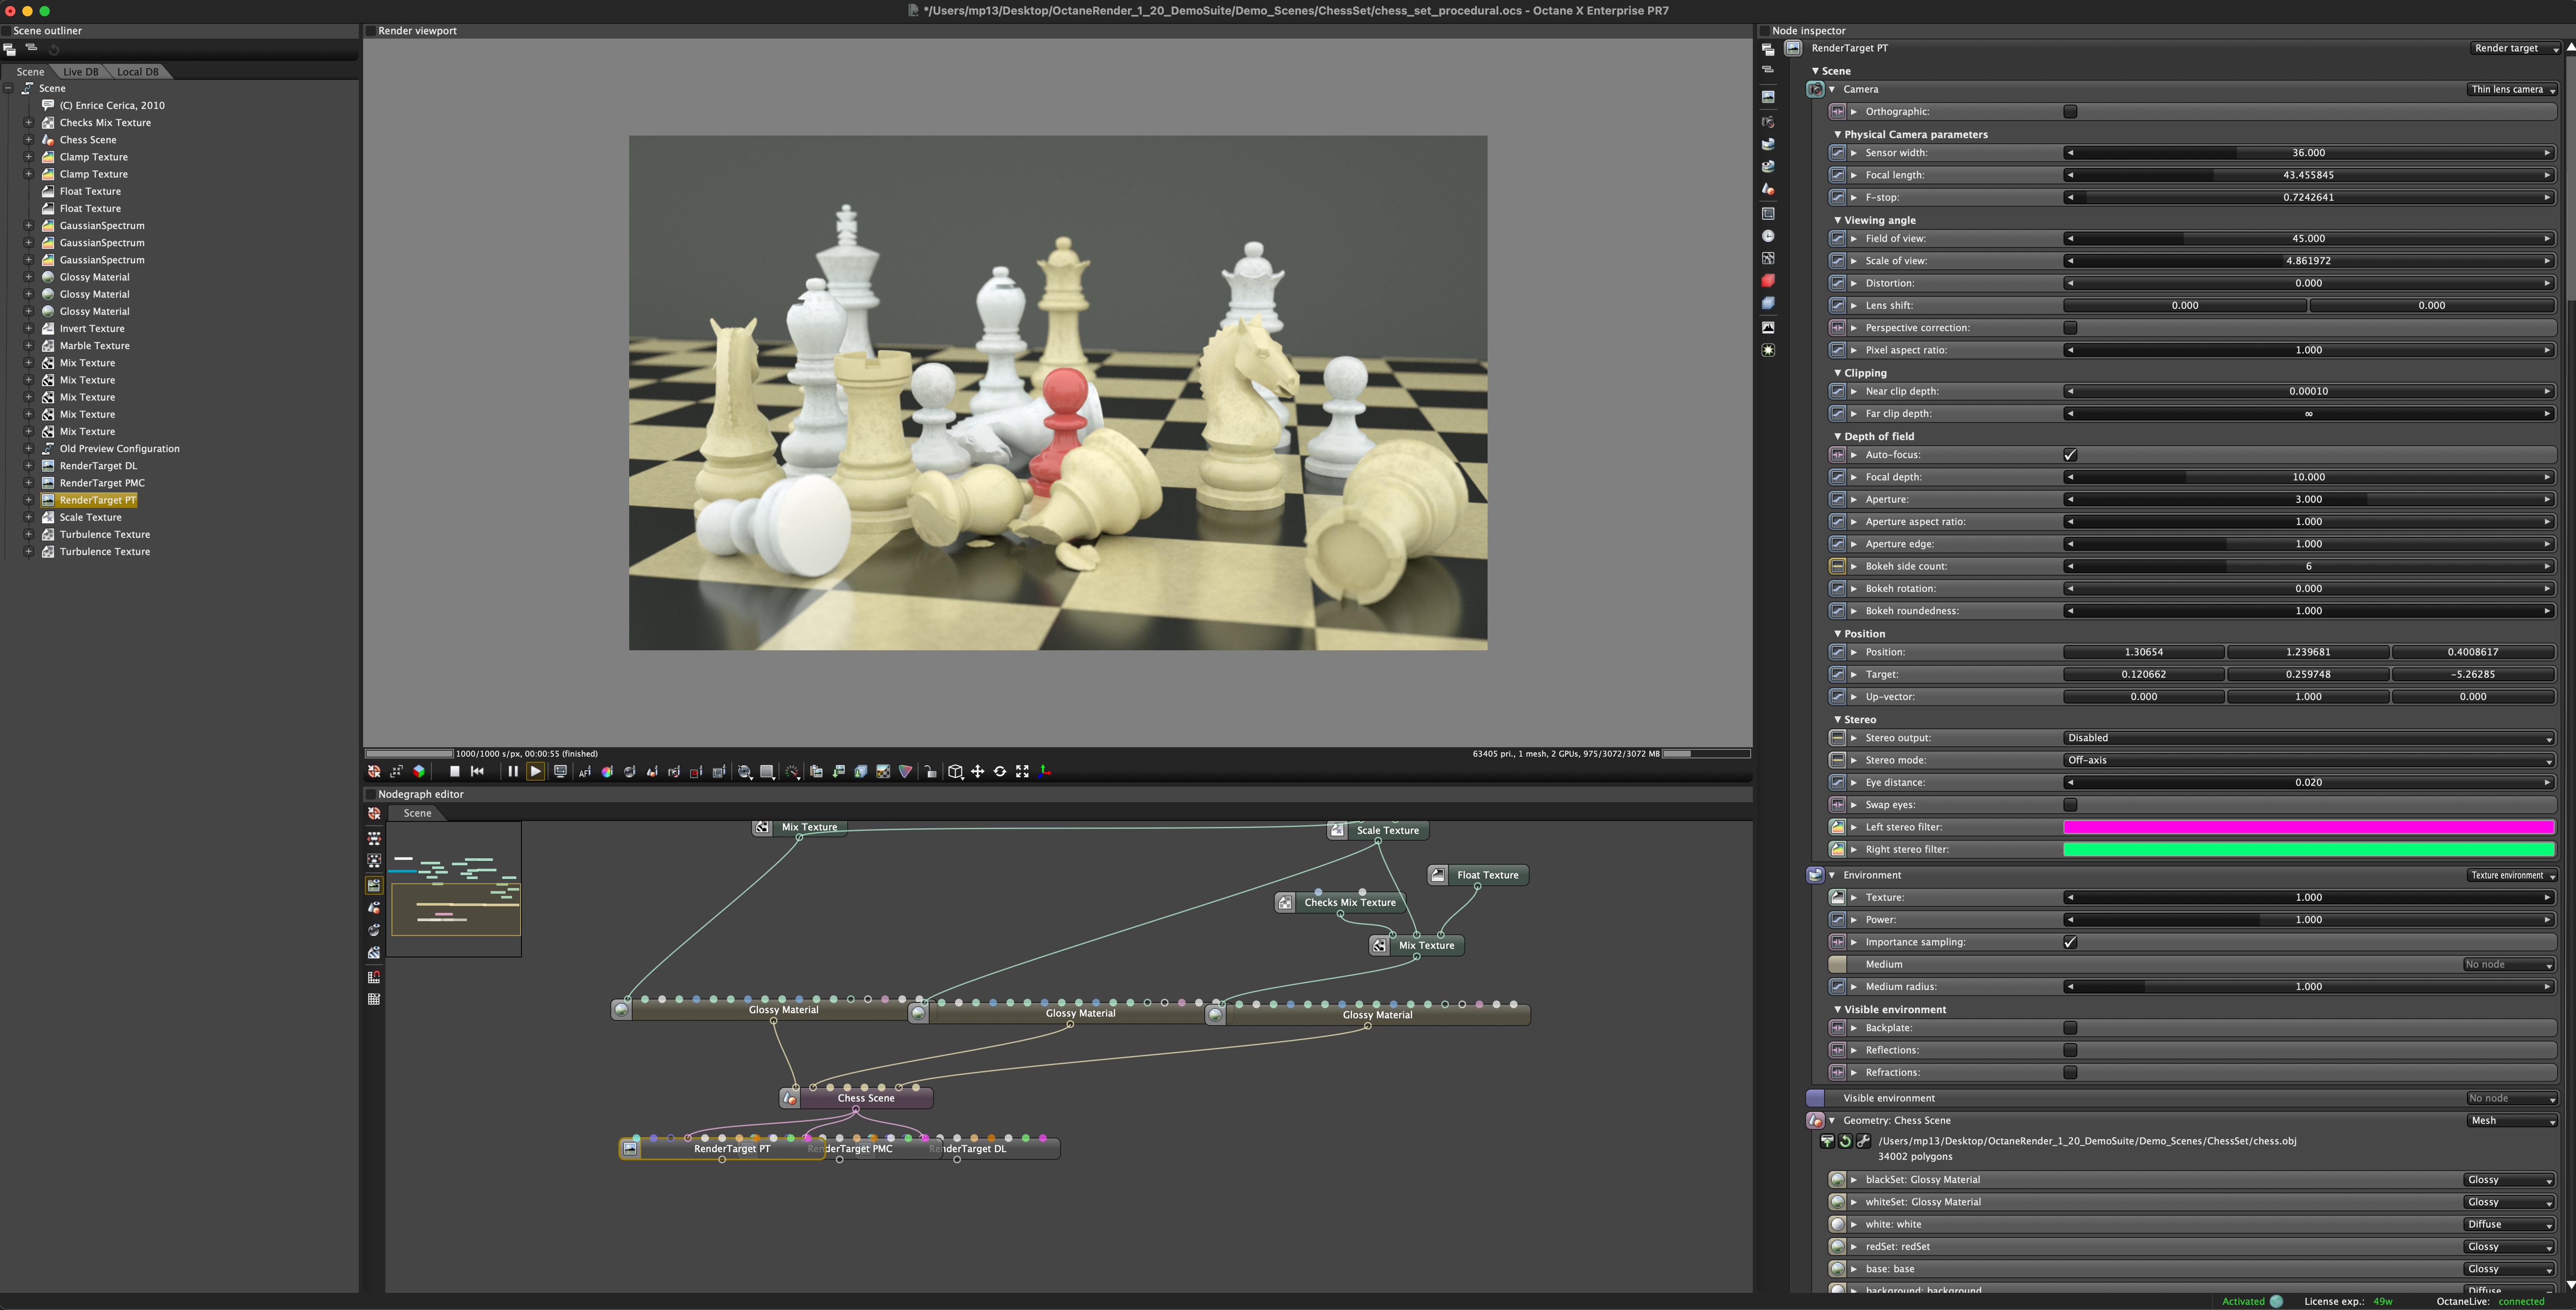This screenshot has height=1310, width=2576.
Task: Click the Left stereo filter magenta swatch
Action: coord(2308,827)
